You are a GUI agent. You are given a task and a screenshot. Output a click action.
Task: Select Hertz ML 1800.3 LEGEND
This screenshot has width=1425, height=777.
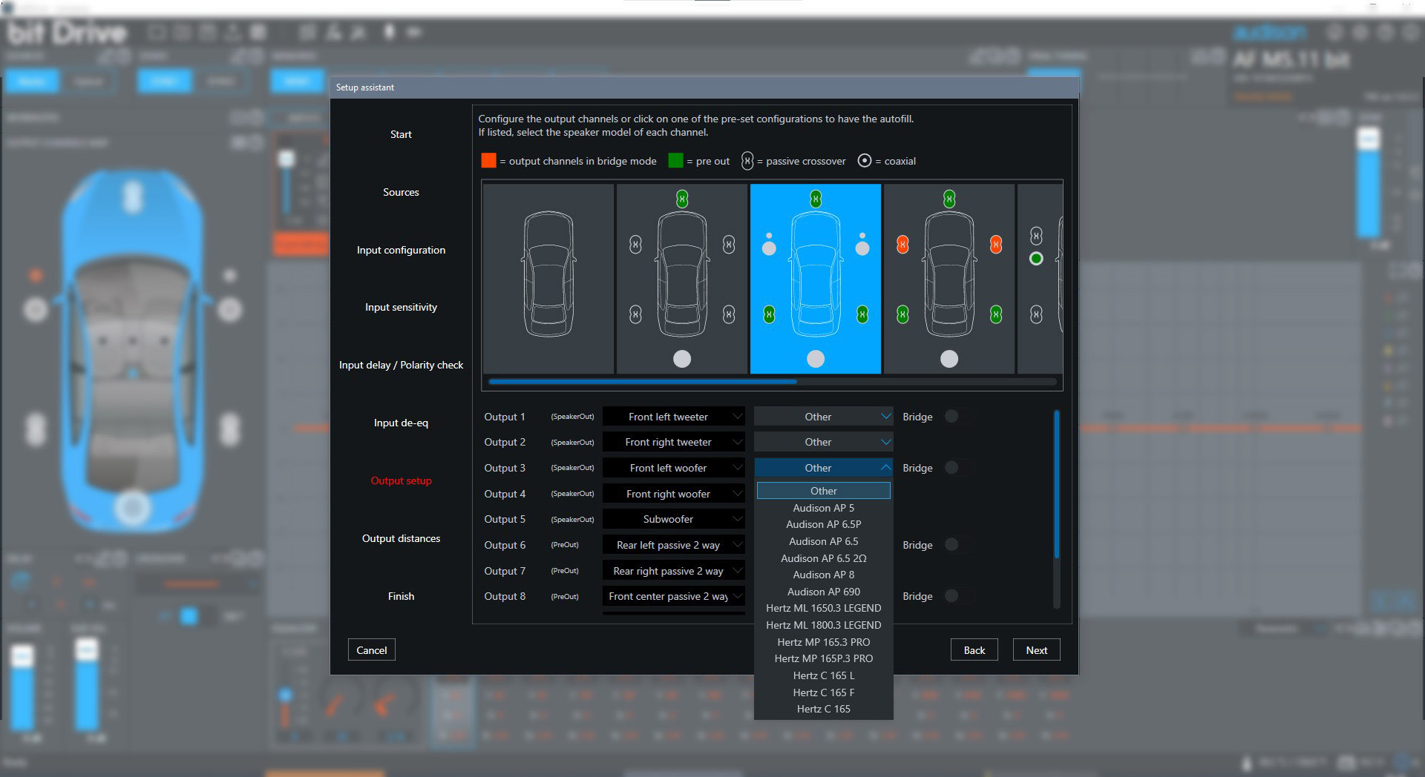tap(823, 625)
